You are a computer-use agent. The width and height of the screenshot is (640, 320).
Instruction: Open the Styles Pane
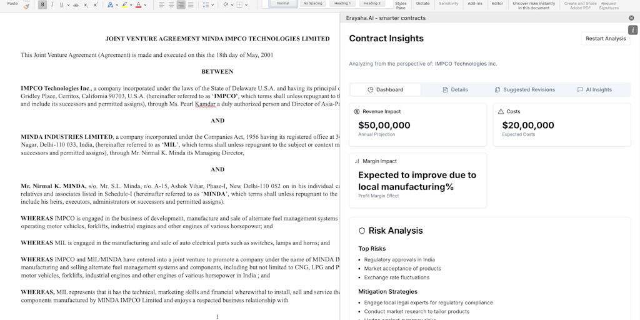click(401, 5)
